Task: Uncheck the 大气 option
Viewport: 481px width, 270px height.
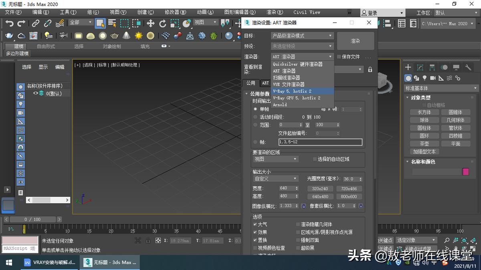Action: pos(255,224)
